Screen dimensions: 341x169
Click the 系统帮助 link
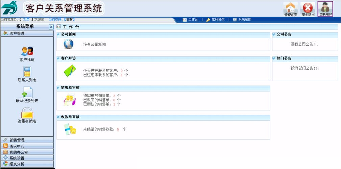click(x=245, y=20)
